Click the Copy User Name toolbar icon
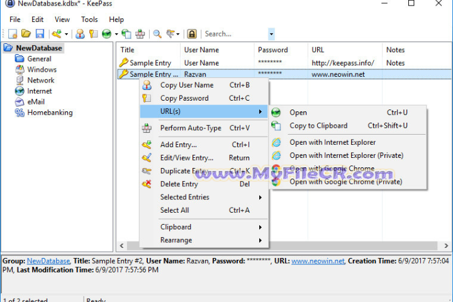Viewport: 453px width, 302px height. point(80,34)
